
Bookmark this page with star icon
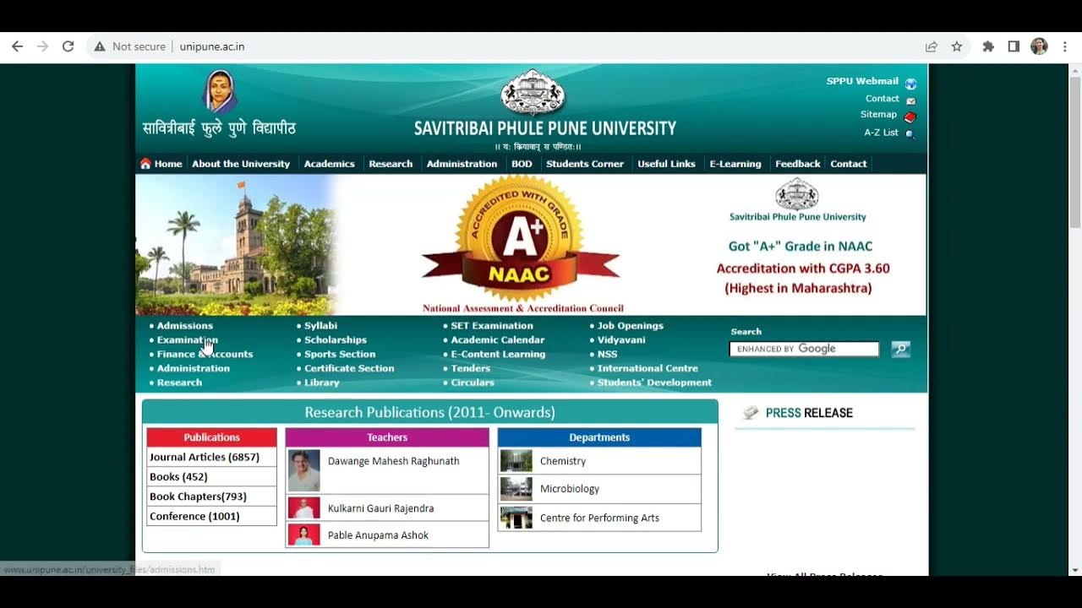[957, 46]
